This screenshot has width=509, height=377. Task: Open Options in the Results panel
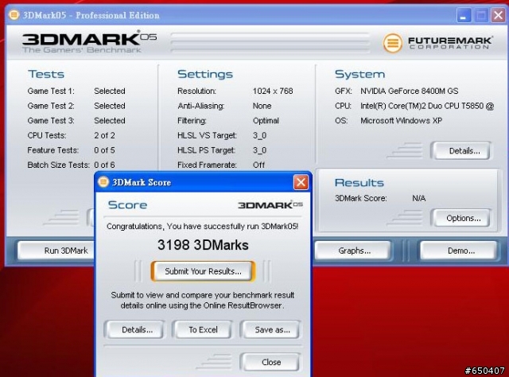pos(463,218)
